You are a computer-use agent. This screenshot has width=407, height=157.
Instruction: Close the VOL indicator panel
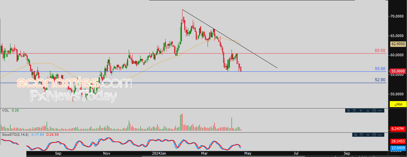349,111
